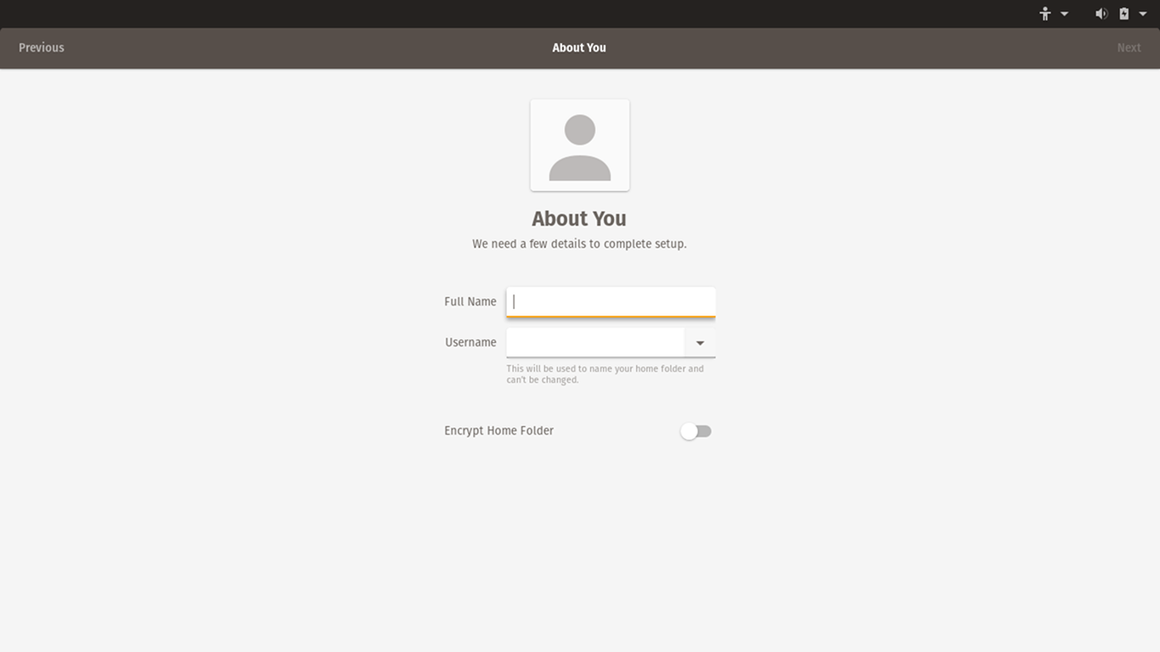Open the accessibility menu icon

[1045, 14]
